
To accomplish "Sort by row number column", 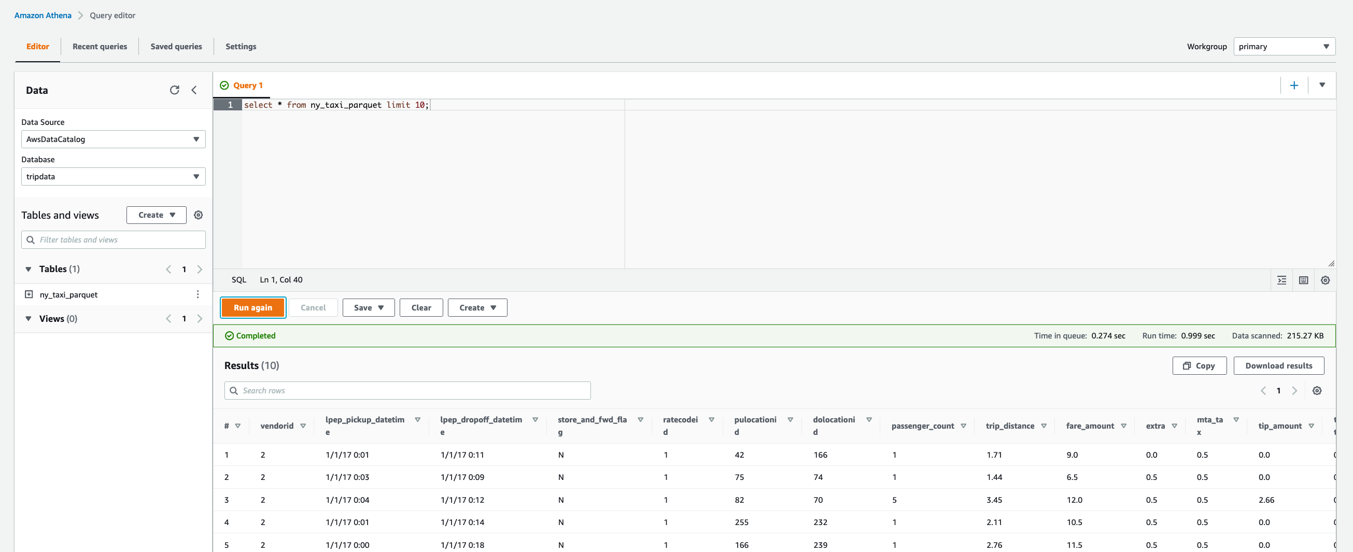I will [x=238, y=426].
